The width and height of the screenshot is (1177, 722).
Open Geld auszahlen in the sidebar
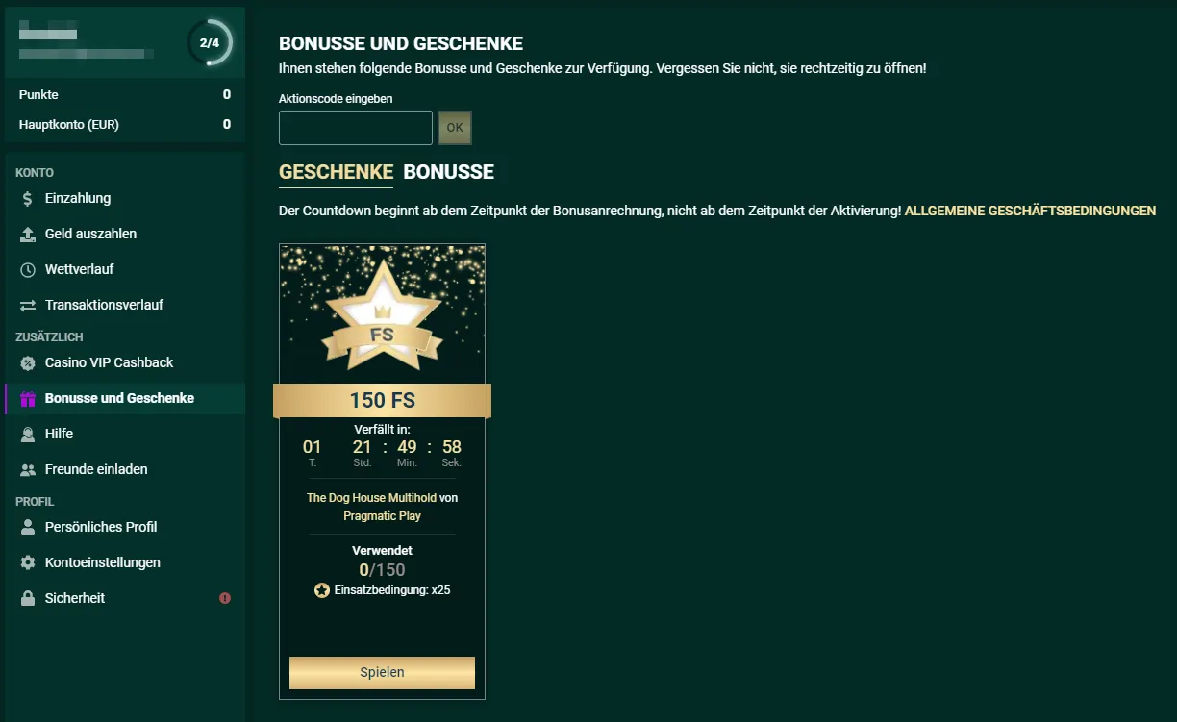tap(125, 234)
